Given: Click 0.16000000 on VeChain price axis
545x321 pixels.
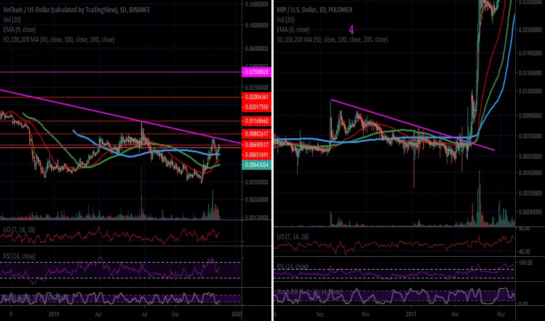Looking at the screenshot, I should [x=257, y=5].
